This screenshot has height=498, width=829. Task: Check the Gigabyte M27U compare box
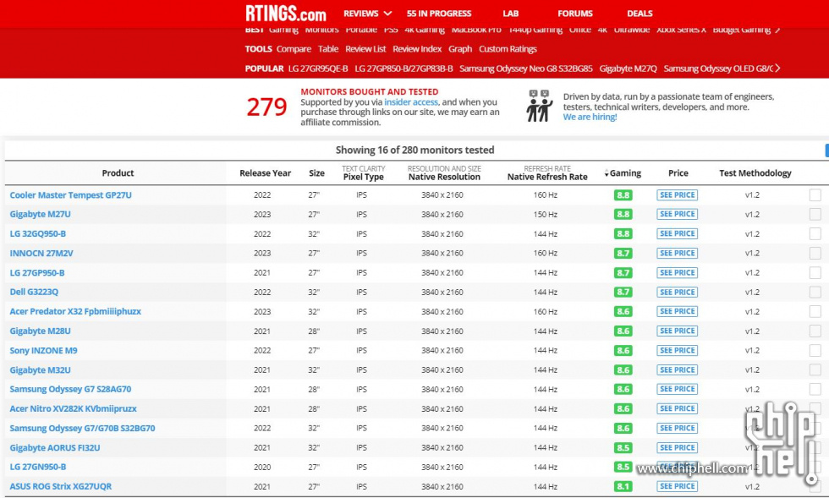pyautogui.click(x=815, y=214)
